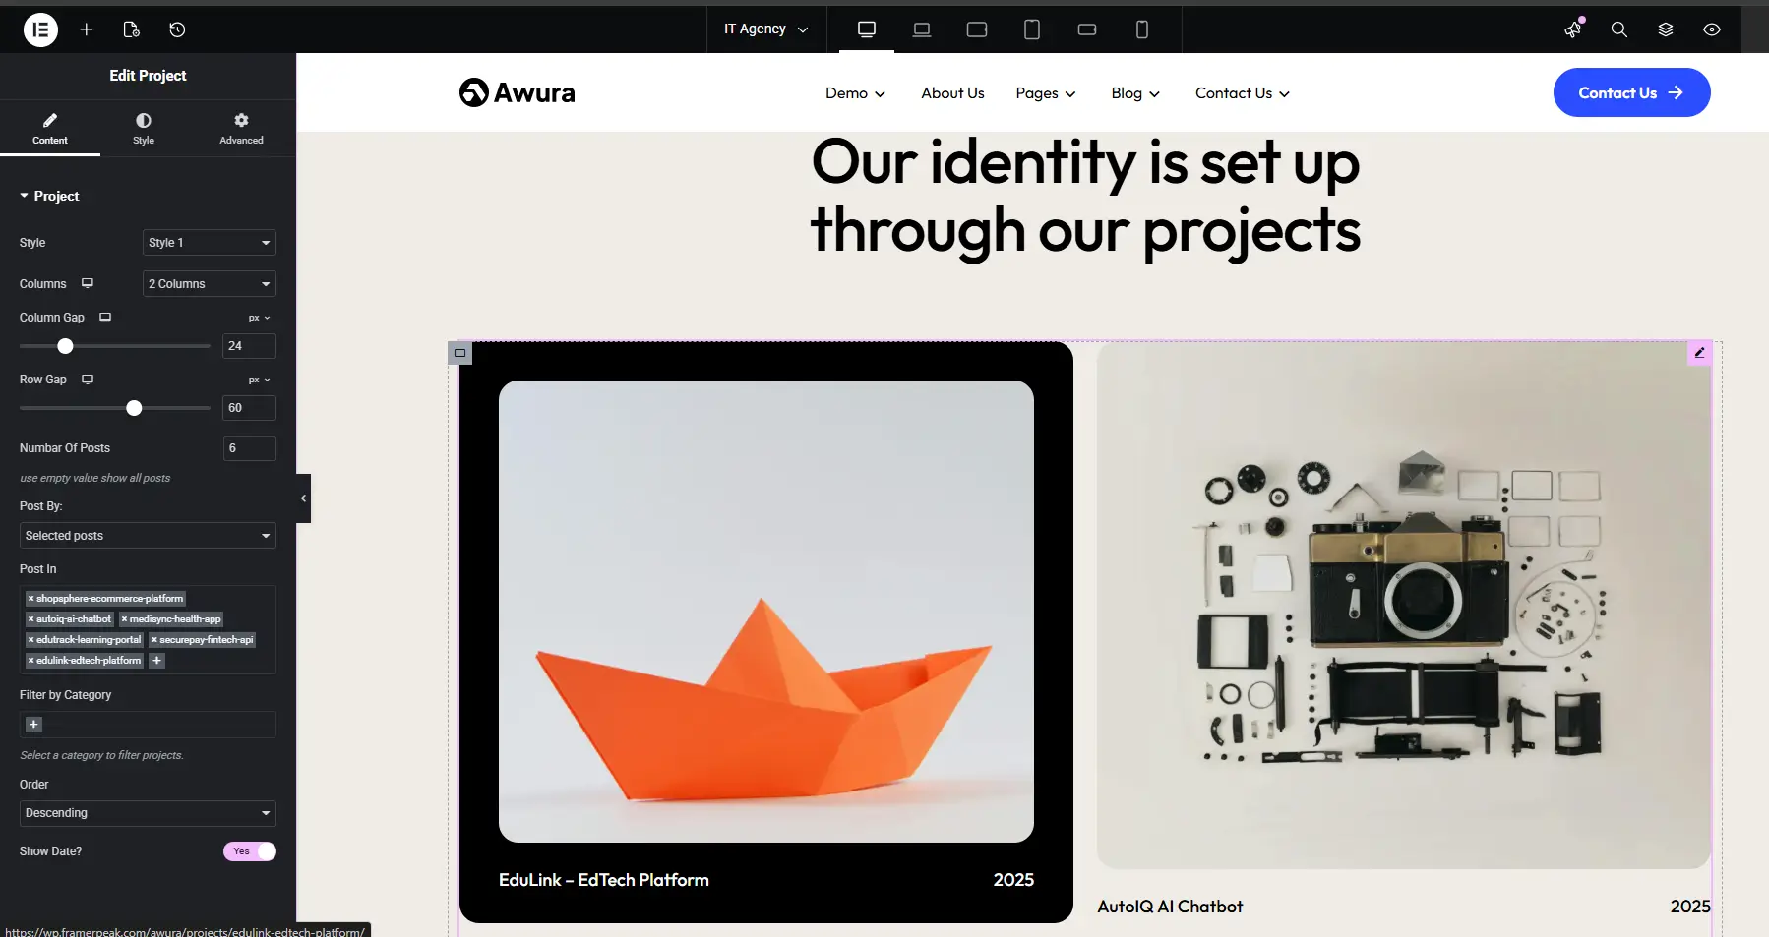Click the Number Of Posts input field
1769x937 pixels.
[x=250, y=448]
